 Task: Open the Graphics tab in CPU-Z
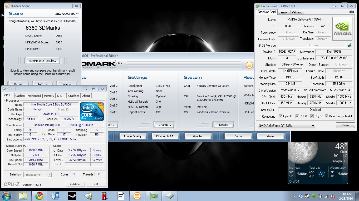coord(73,96)
